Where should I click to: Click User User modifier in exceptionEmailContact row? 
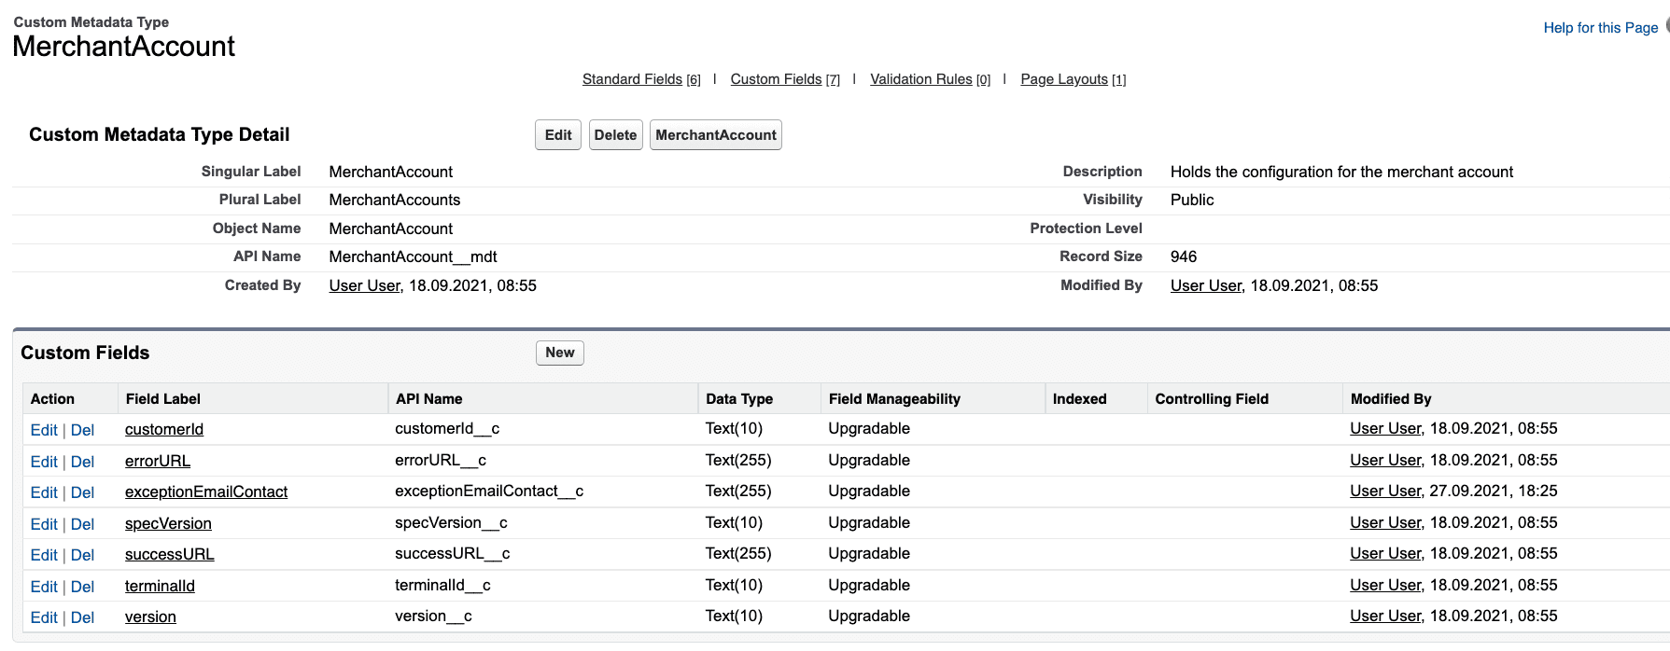pos(1385,492)
